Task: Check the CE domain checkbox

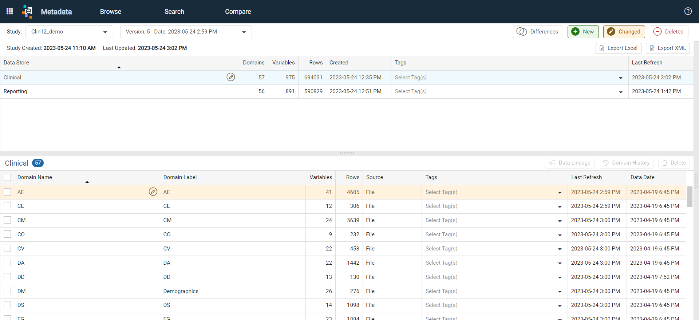Action: point(7,206)
